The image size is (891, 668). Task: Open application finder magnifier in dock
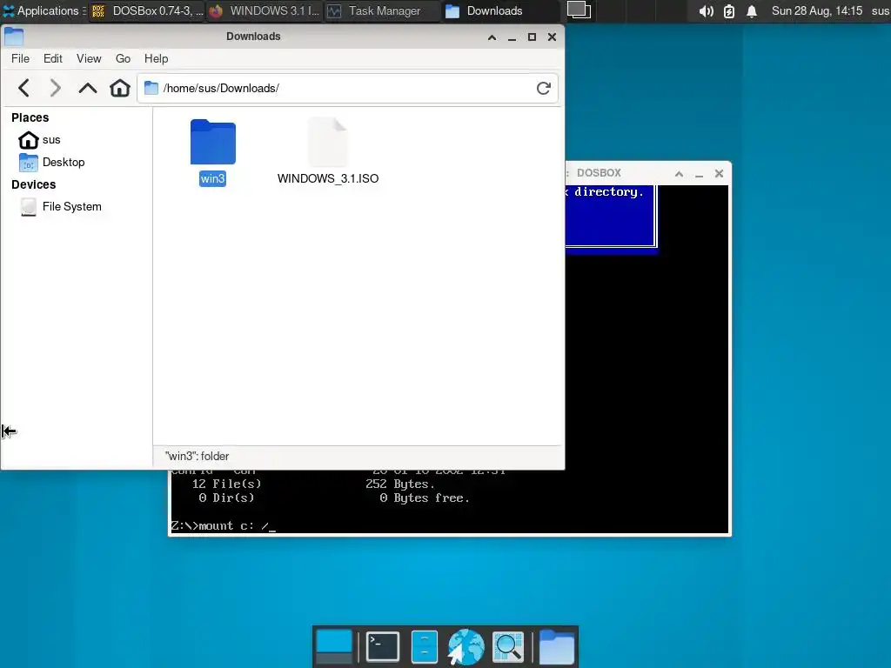[x=507, y=646]
